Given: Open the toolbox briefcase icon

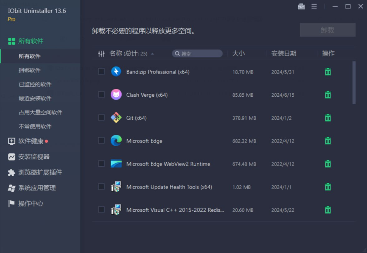Looking at the screenshot, I should [301, 6].
